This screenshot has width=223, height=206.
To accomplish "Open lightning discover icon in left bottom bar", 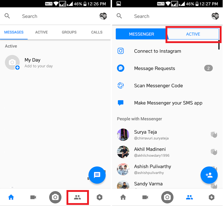I will click(x=99, y=197).
